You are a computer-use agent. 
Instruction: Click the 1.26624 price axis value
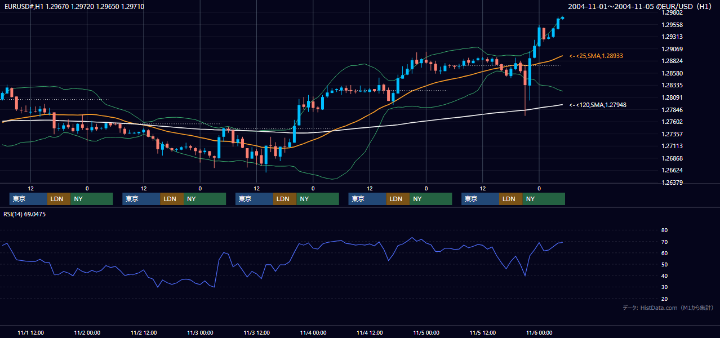pyautogui.click(x=672, y=170)
